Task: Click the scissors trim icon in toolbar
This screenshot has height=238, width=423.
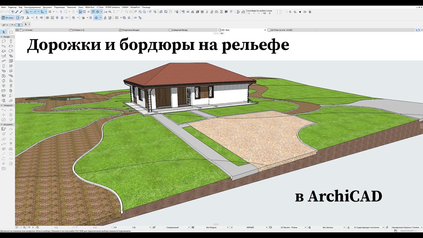Action: click(x=106, y=12)
